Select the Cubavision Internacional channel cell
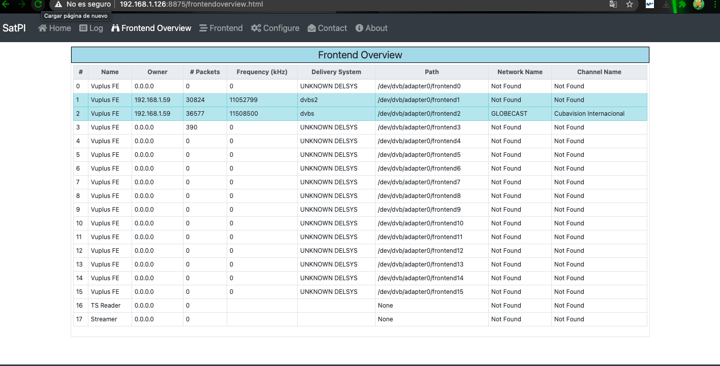The image size is (720, 366). click(589, 114)
